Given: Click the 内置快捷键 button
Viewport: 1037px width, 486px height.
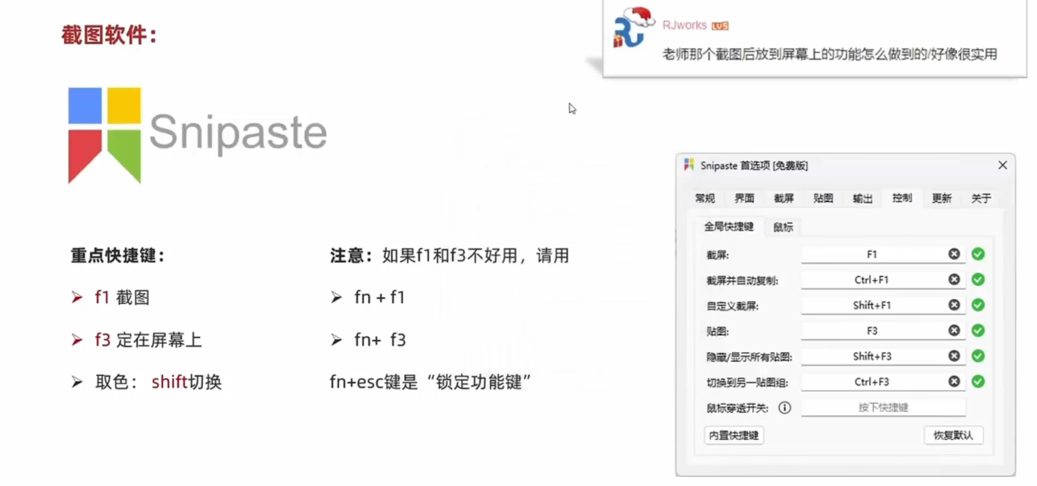Looking at the screenshot, I should (733, 435).
